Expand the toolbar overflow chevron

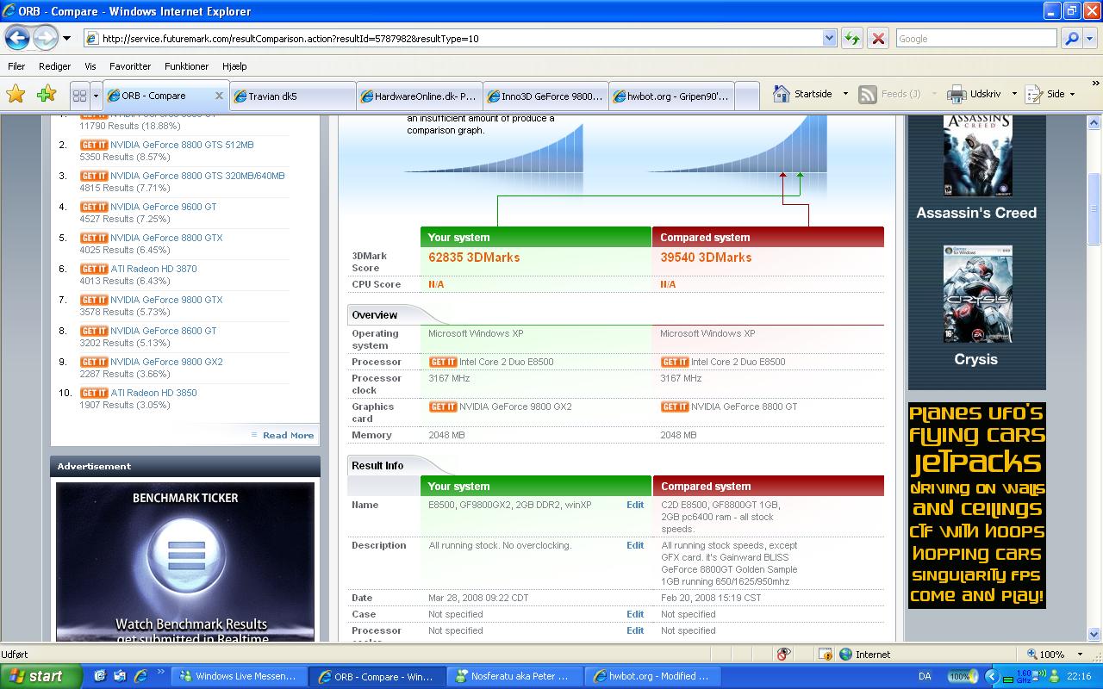coord(1095,84)
